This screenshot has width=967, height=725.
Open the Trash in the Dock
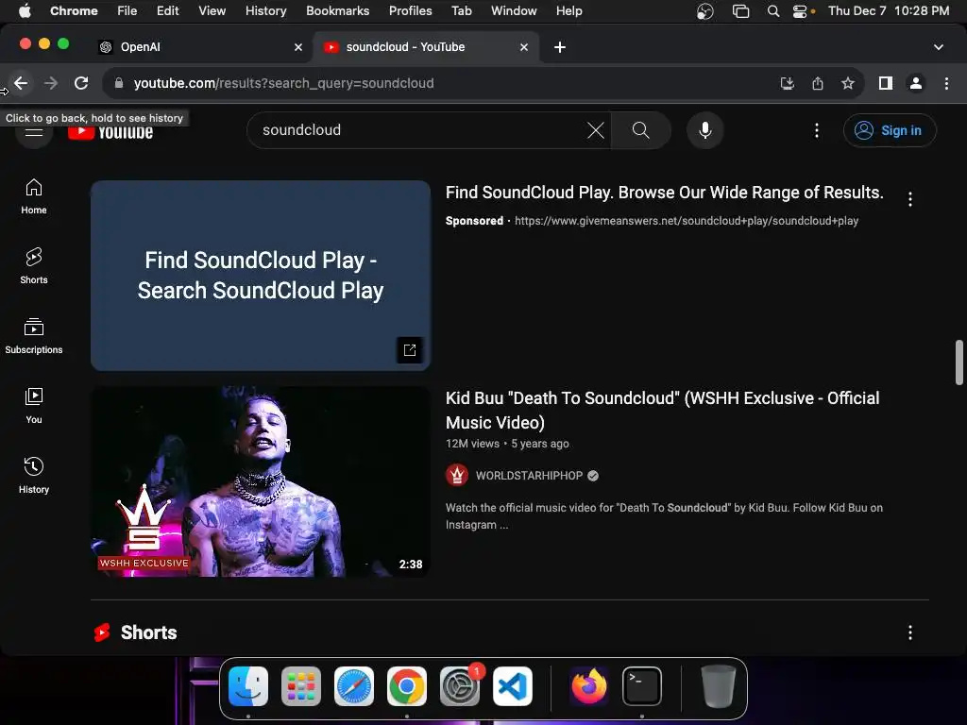(719, 686)
